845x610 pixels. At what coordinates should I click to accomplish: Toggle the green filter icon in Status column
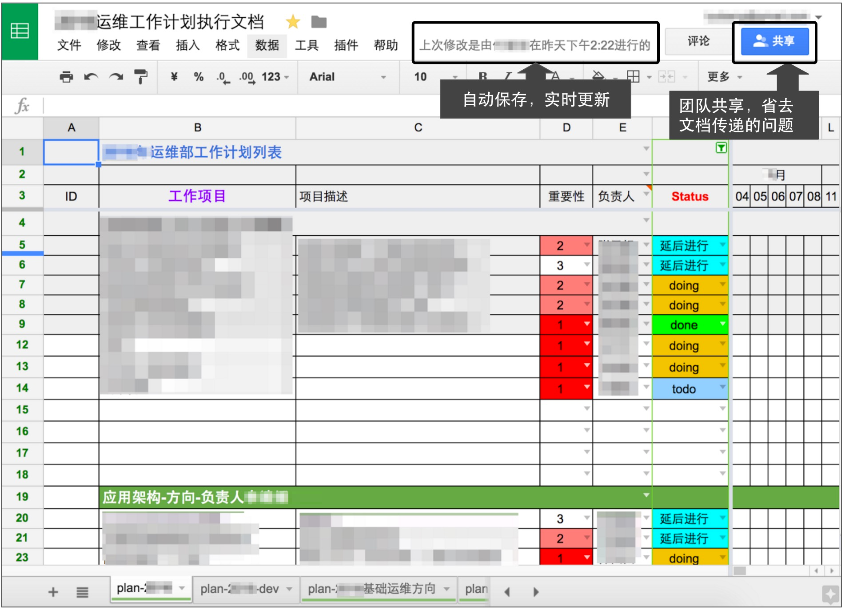[721, 148]
